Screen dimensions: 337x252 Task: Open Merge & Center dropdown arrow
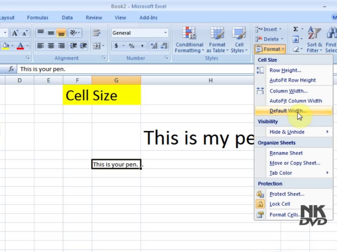pos(103,45)
